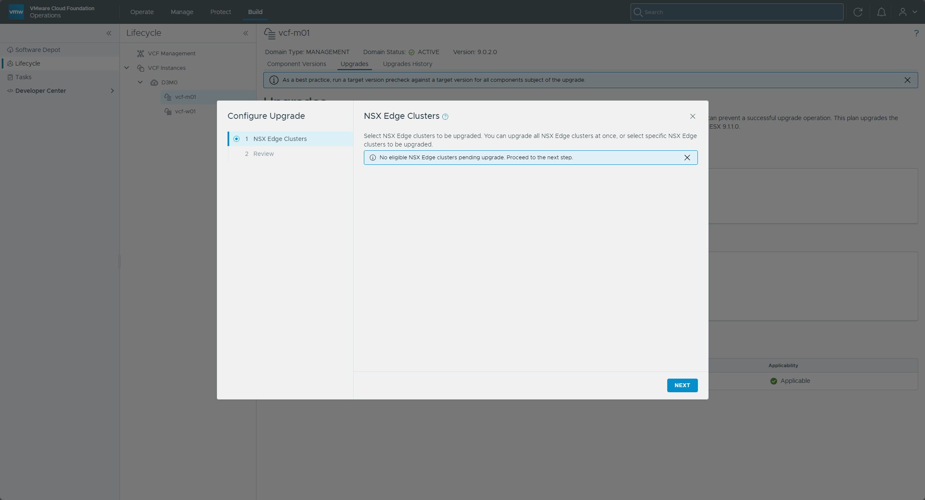Click the info icon in the precheck banner
Screen dimensions: 925x500
tap(274, 80)
